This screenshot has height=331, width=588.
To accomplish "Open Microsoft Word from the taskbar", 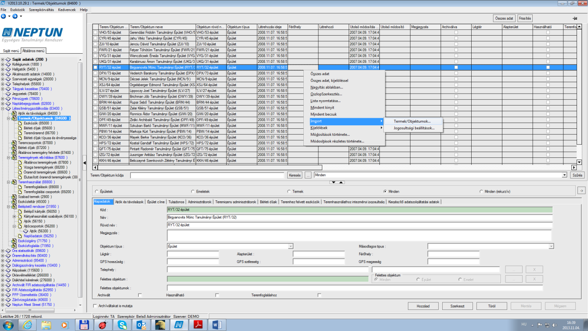I will (218, 325).
